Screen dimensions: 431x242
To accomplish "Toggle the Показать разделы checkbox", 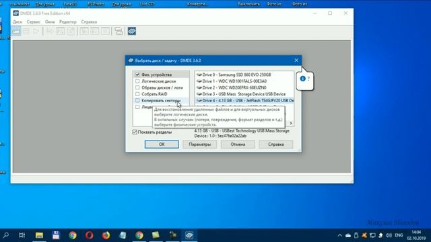I will click(135, 132).
